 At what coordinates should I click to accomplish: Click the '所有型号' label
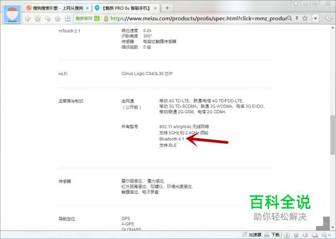130,127
